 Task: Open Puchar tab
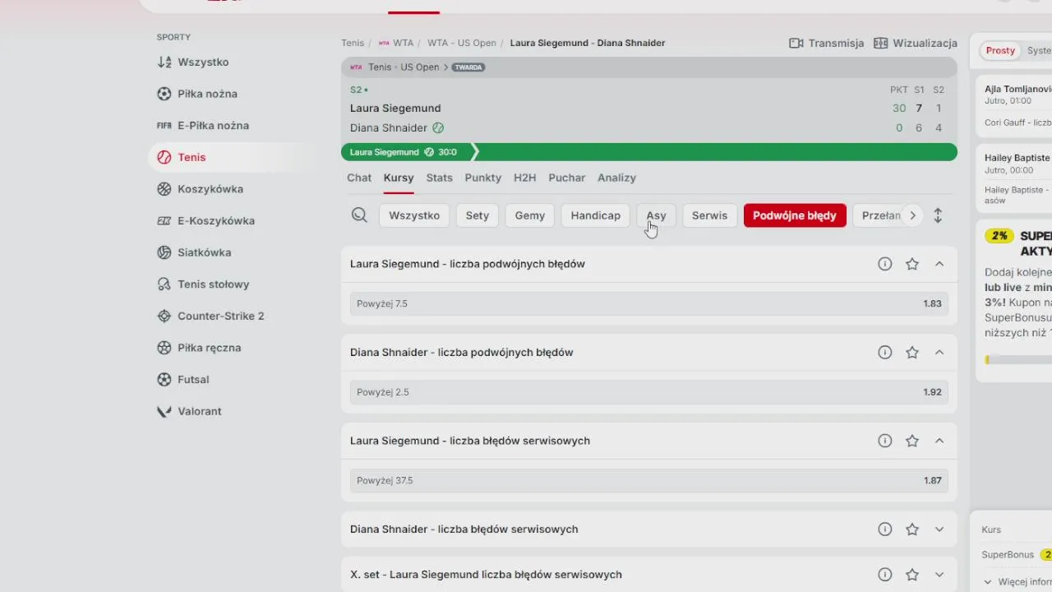567,178
